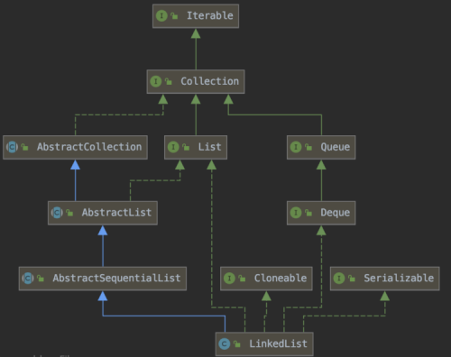Select the AbstractCollection node label
The height and width of the screenshot is (357, 451).
(89, 147)
